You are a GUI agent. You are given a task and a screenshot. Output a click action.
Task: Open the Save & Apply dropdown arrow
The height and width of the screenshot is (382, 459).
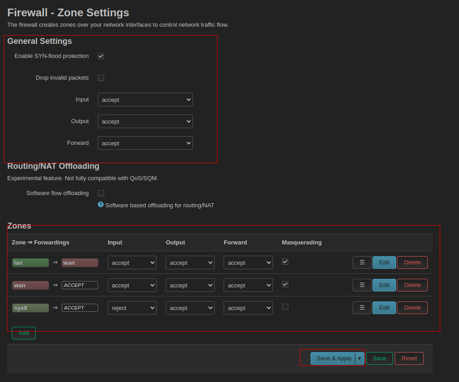click(x=360, y=358)
